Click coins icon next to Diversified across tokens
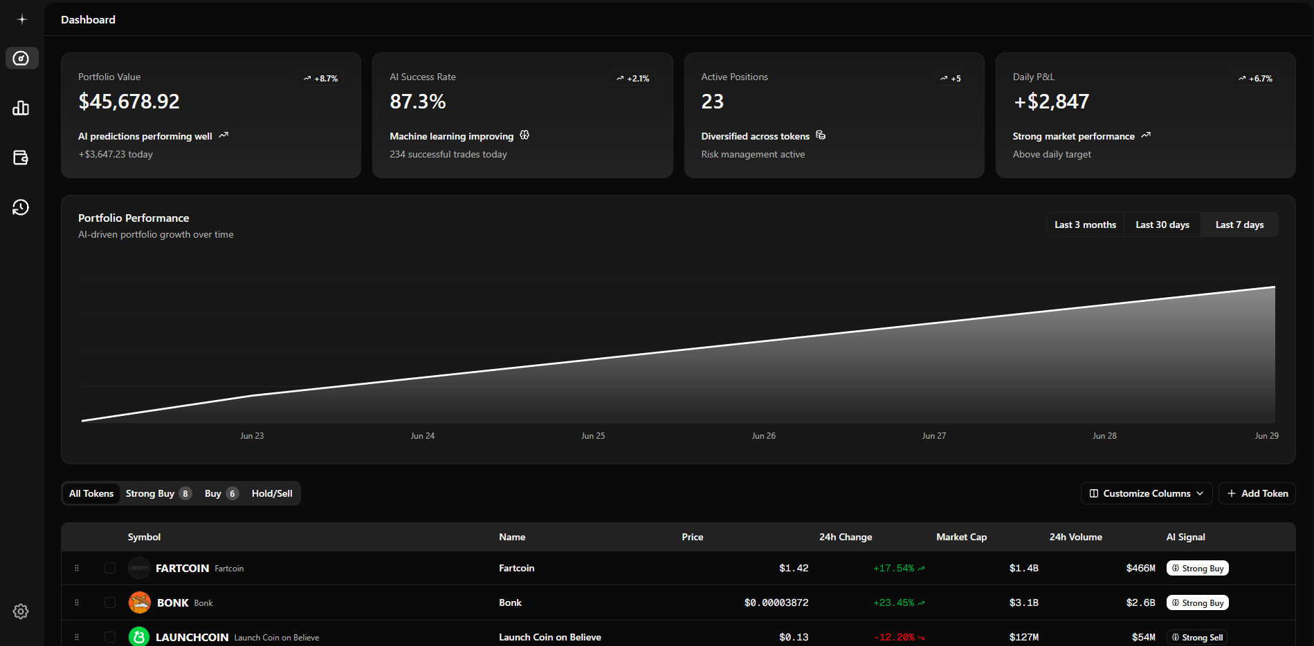The height and width of the screenshot is (646, 1314). pyautogui.click(x=821, y=135)
